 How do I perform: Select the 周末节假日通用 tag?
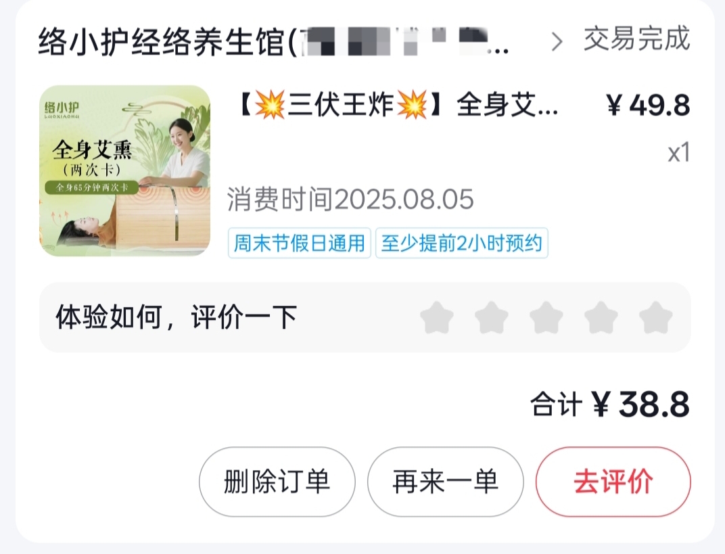coord(299,243)
